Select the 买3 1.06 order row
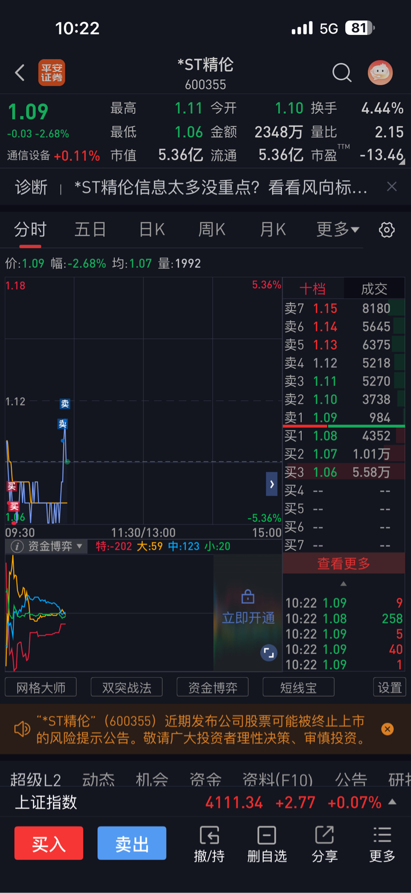411x893 pixels. pyautogui.click(x=344, y=472)
